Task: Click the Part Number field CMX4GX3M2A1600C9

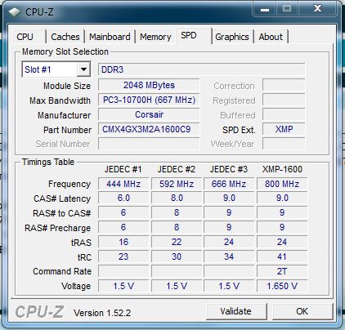Action: click(x=149, y=129)
